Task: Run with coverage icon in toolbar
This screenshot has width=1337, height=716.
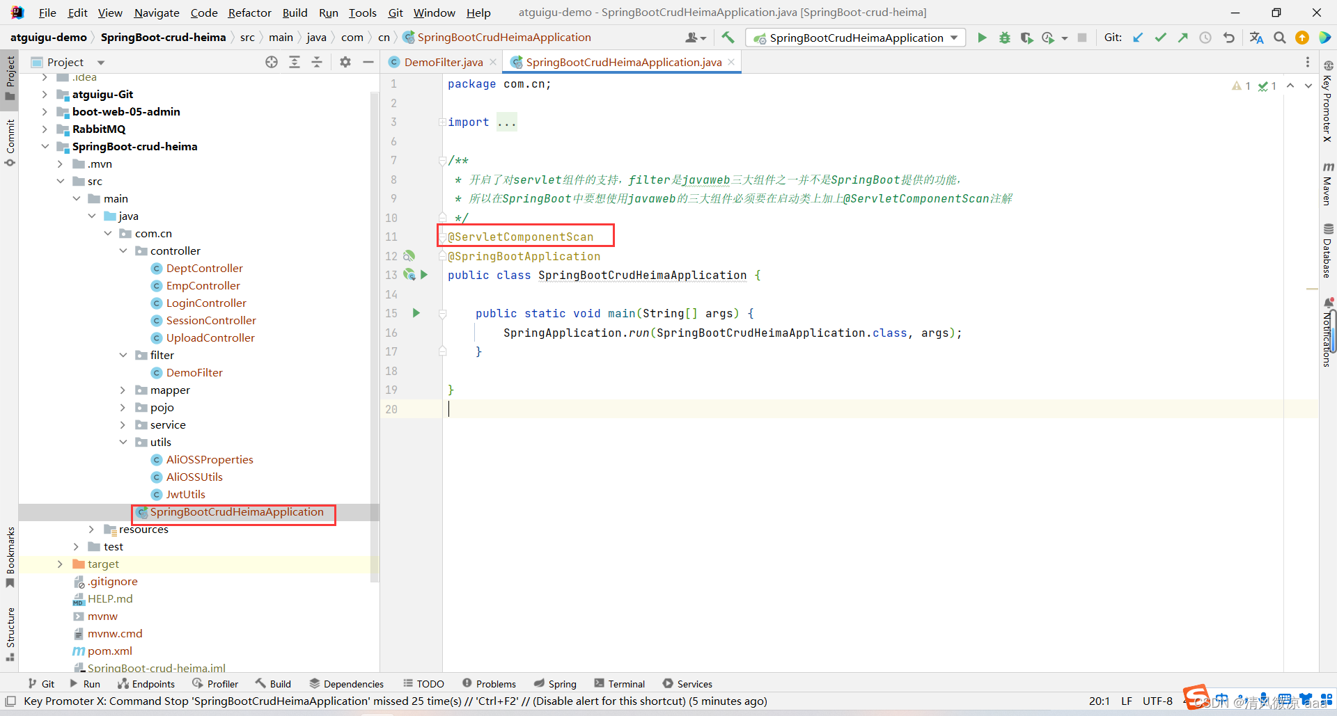Action: pos(1026,38)
